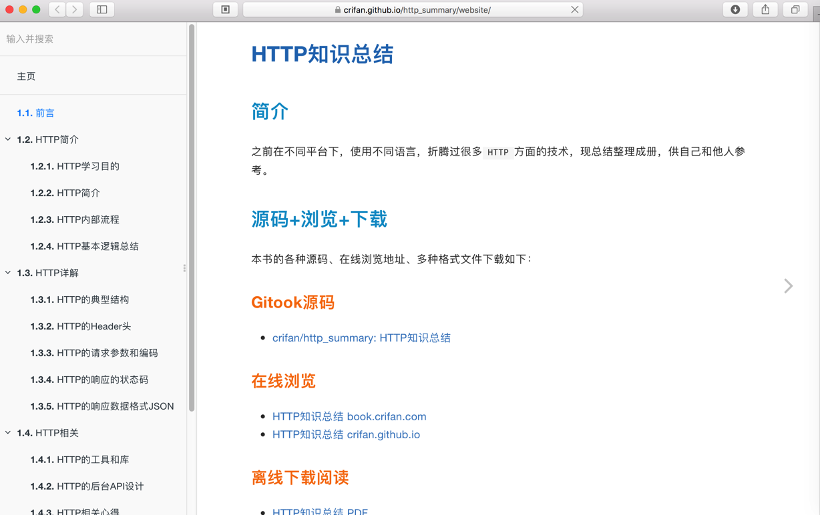Image resolution: width=820 pixels, height=515 pixels.
Task: Show all tabs overview icon
Action: click(795, 9)
